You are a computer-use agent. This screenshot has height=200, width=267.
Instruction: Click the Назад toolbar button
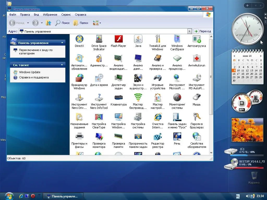(17, 23)
